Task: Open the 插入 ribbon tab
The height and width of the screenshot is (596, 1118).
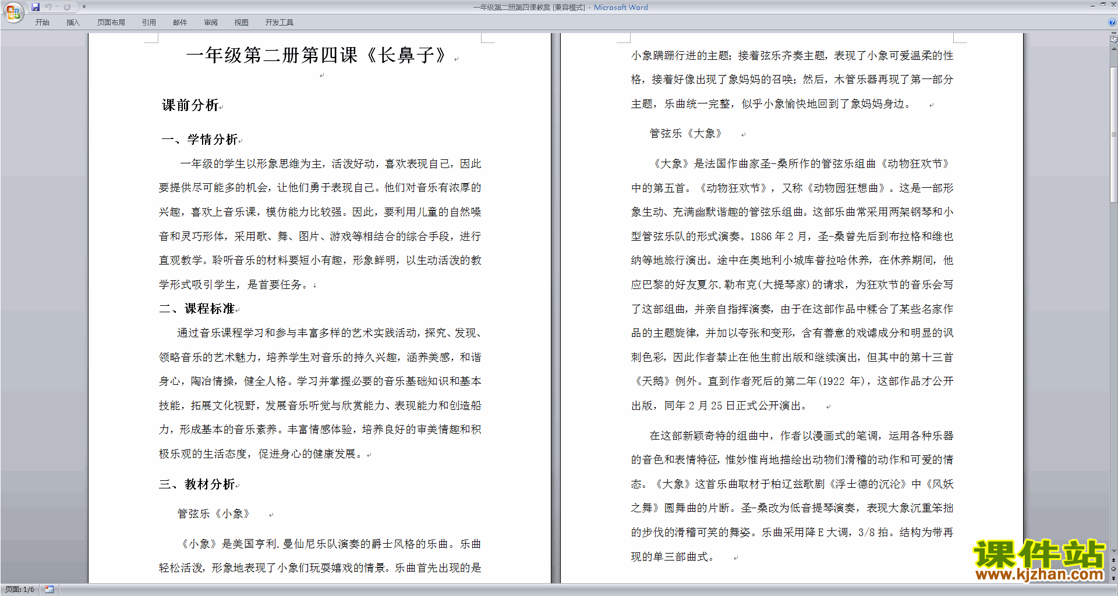Action: [x=73, y=23]
